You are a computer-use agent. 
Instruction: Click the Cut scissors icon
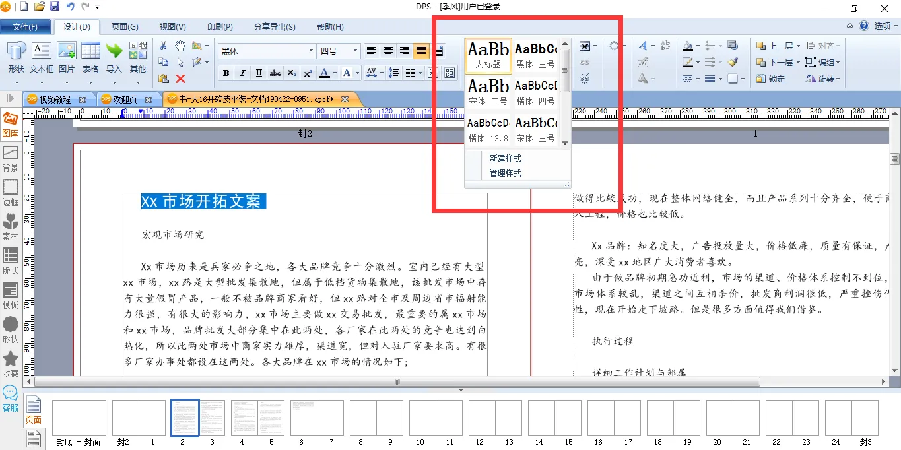pos(164,46)
